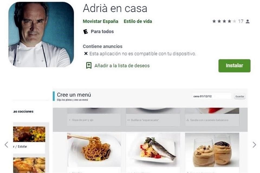The width and height of the screenshot is (260, 173).
Task: Select the noodles with chopsticks dish thumbnail
Action: click(x=94, y=150)
